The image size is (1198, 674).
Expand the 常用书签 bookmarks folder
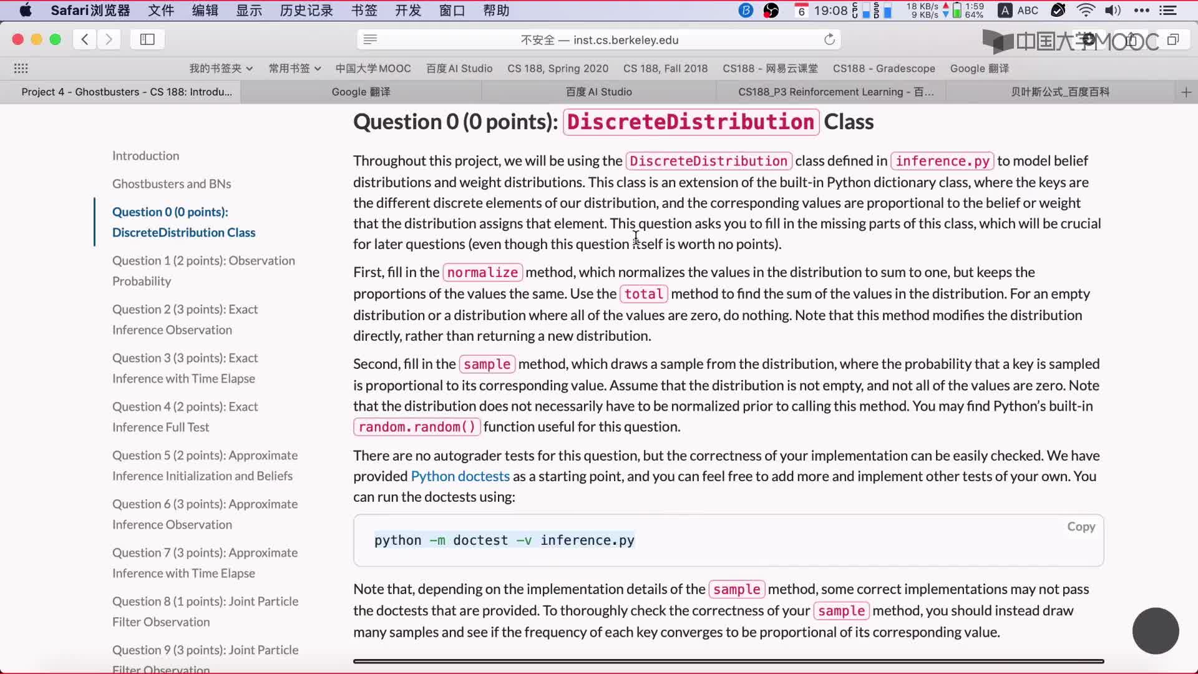pyautogui.click(x=295, y=69)
